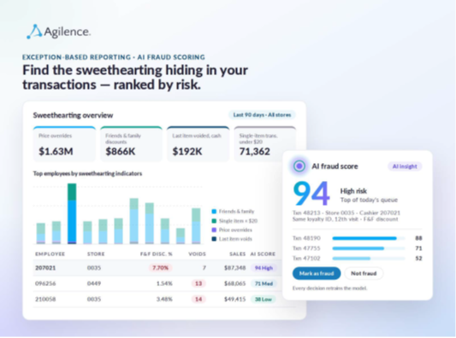Click the 71 Med AI score badge
456x338 pixels.
coord(264,283)
